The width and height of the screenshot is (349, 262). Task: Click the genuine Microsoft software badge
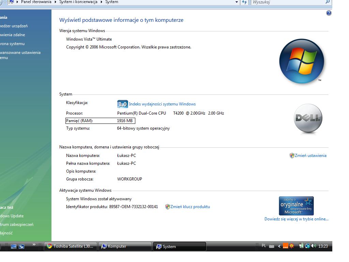point(296,206)
